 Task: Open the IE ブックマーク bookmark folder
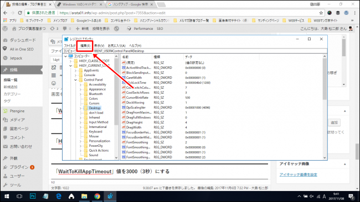[32, 20]
